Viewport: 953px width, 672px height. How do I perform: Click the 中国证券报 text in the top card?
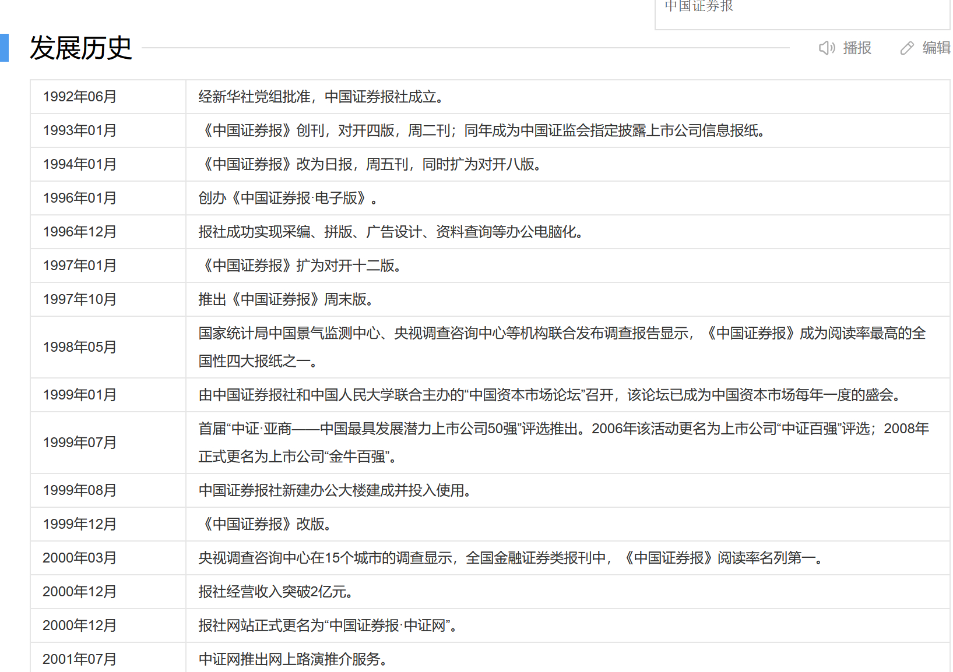click(x=699, y=6)
